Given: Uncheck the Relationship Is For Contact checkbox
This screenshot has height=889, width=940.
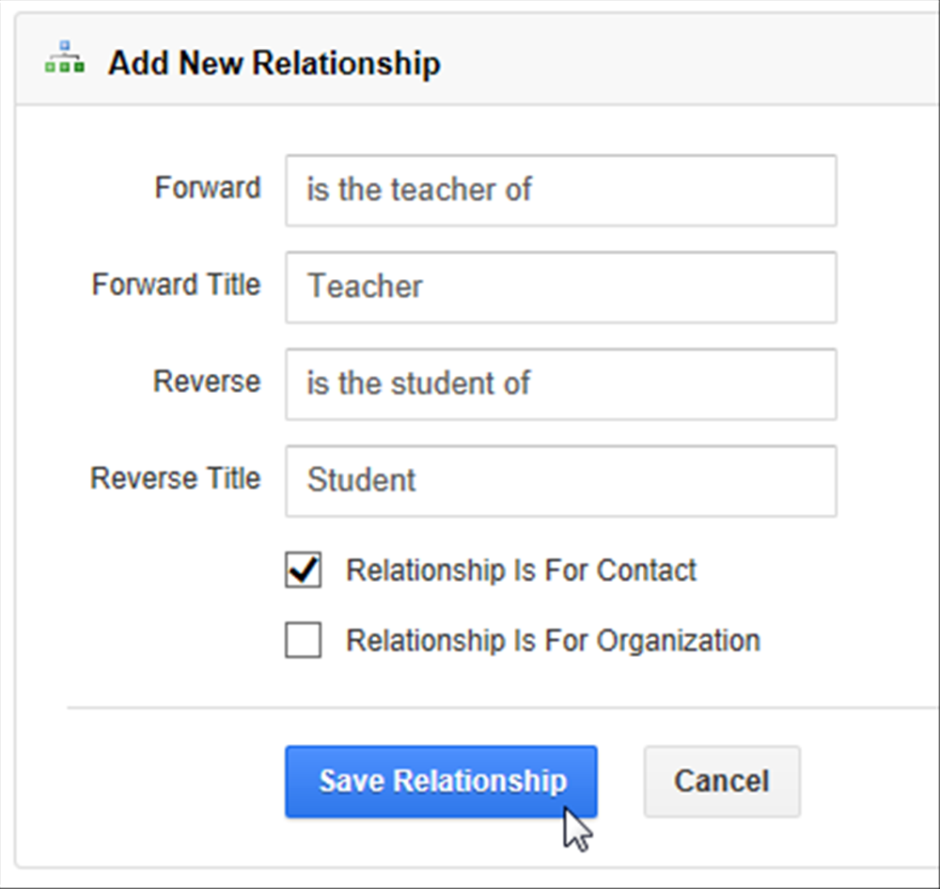Looking at the screenshot, I should pos(303,569).
